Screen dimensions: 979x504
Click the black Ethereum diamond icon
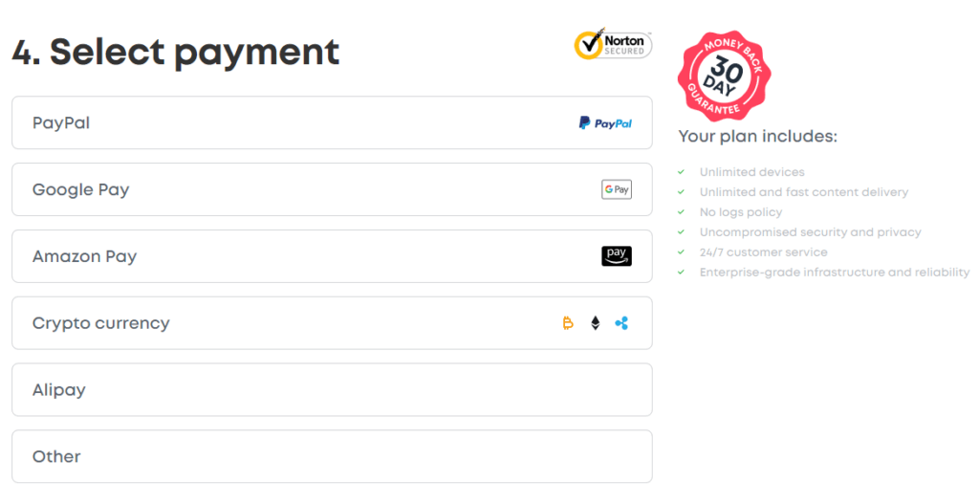pyautogui.click(x=596, y=323)
